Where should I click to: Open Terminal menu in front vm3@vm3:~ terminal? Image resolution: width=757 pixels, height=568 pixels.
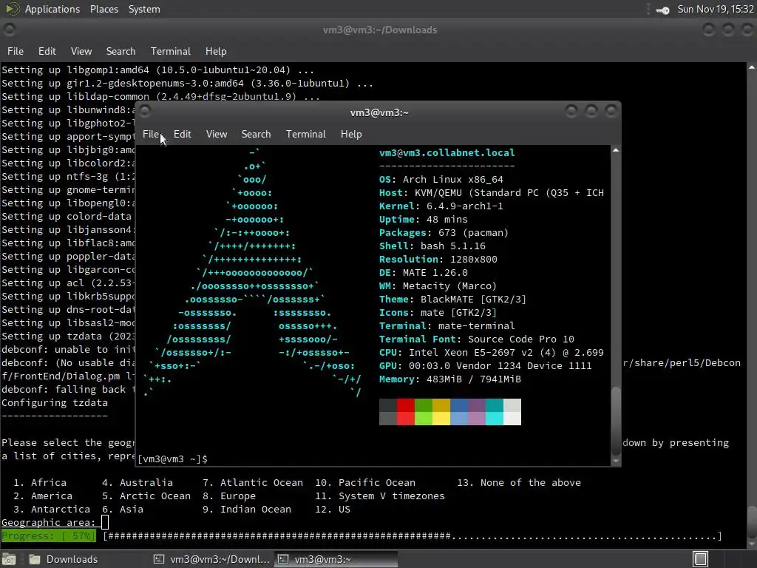[x=305, y=135]
